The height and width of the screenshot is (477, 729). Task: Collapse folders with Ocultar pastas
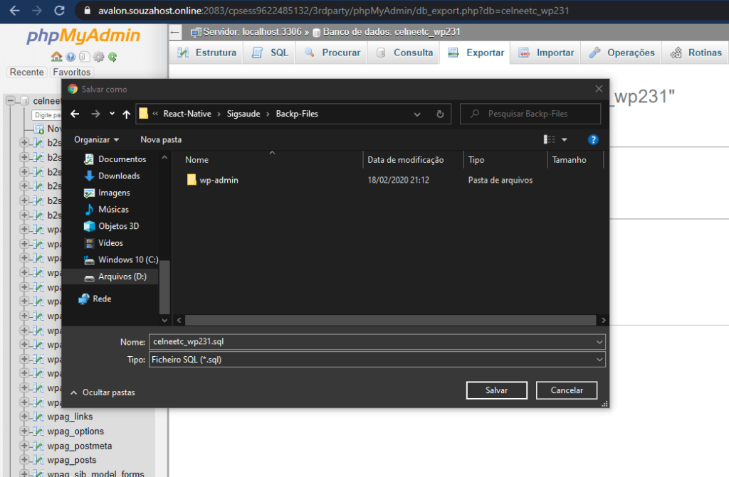(103, 392)
